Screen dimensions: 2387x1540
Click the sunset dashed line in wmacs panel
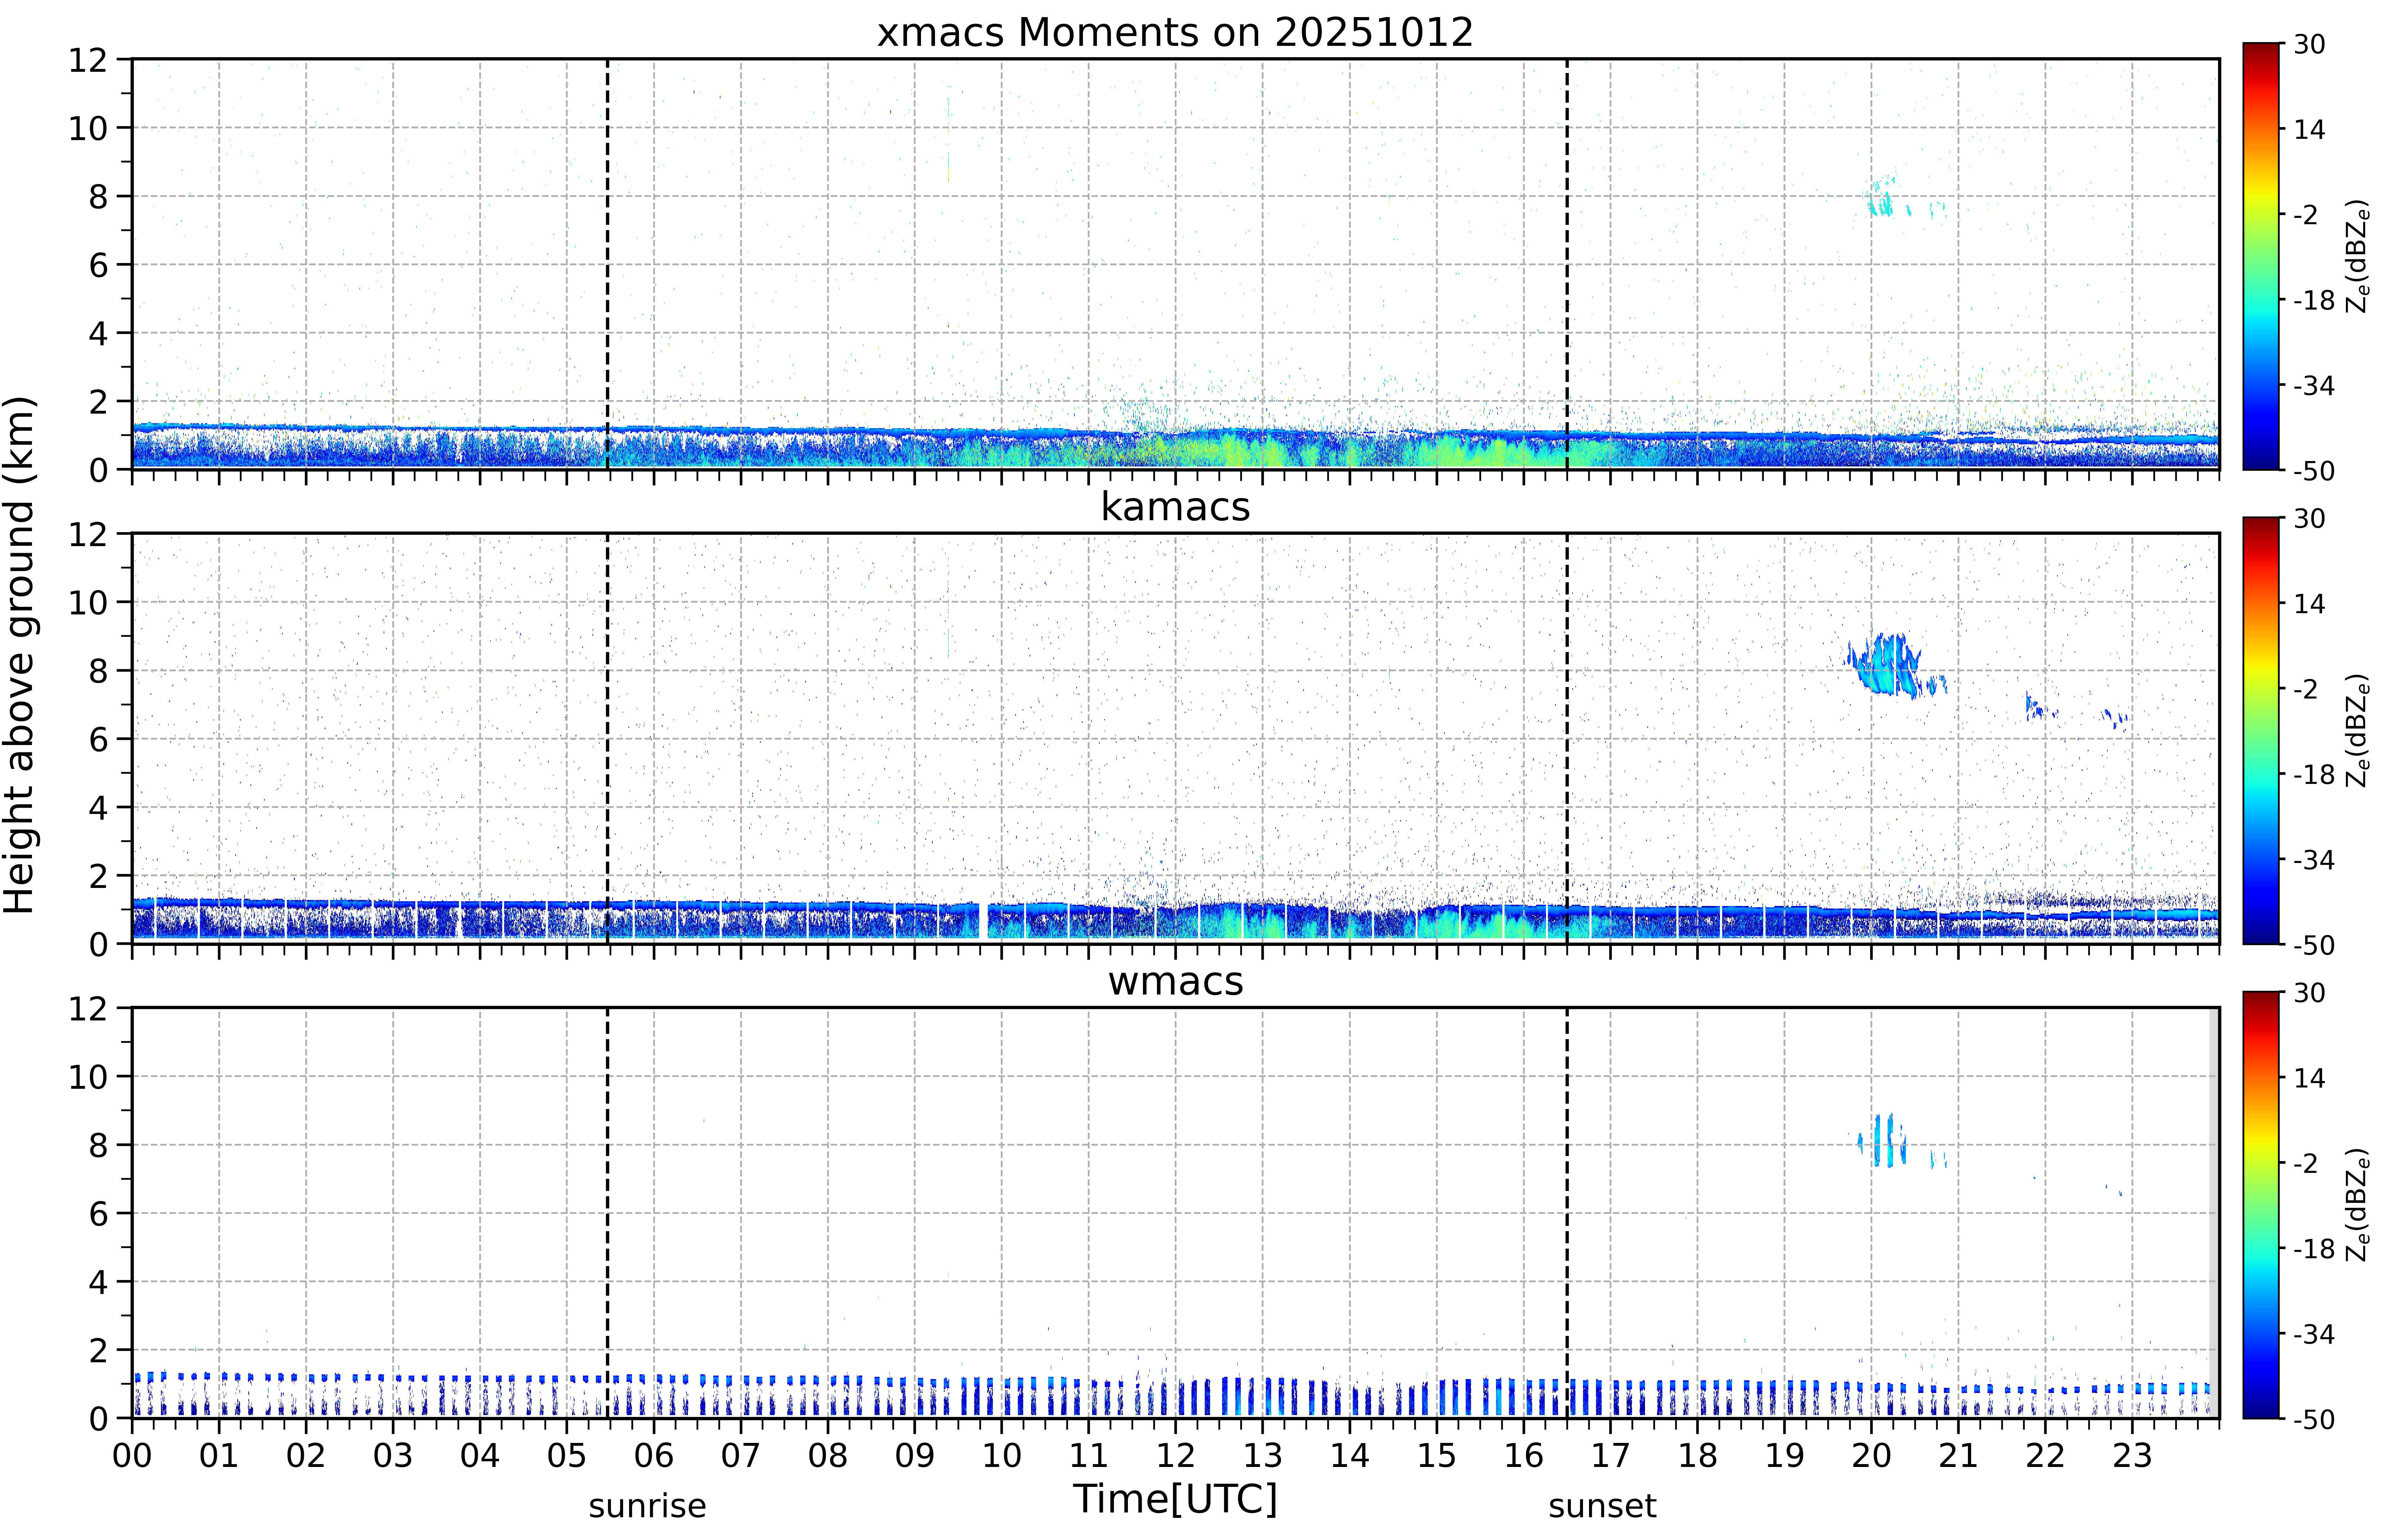(1567, 1212)
